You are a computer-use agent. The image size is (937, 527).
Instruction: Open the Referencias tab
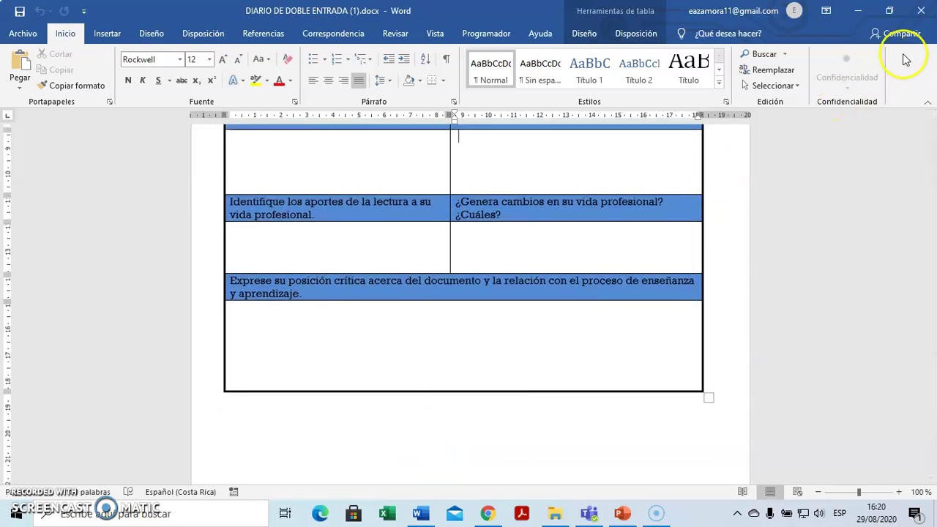263,34
